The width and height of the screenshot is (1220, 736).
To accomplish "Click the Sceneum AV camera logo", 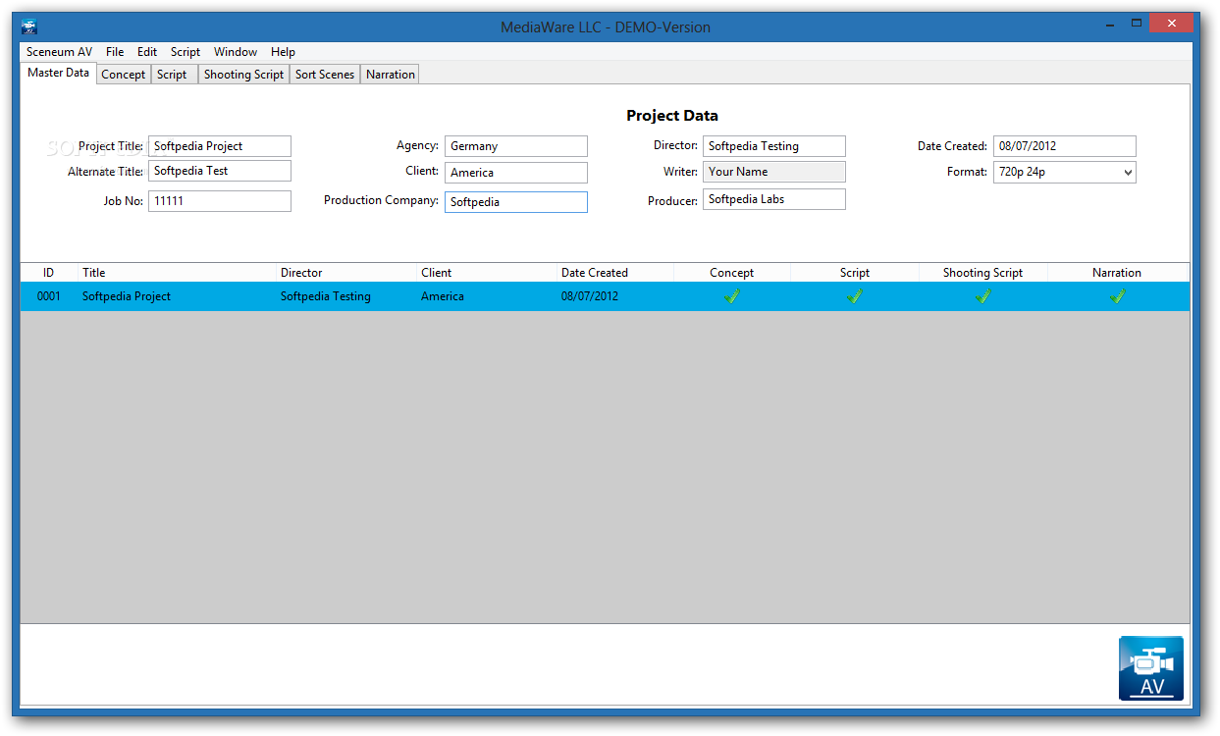I will [x=1150, y=668].
